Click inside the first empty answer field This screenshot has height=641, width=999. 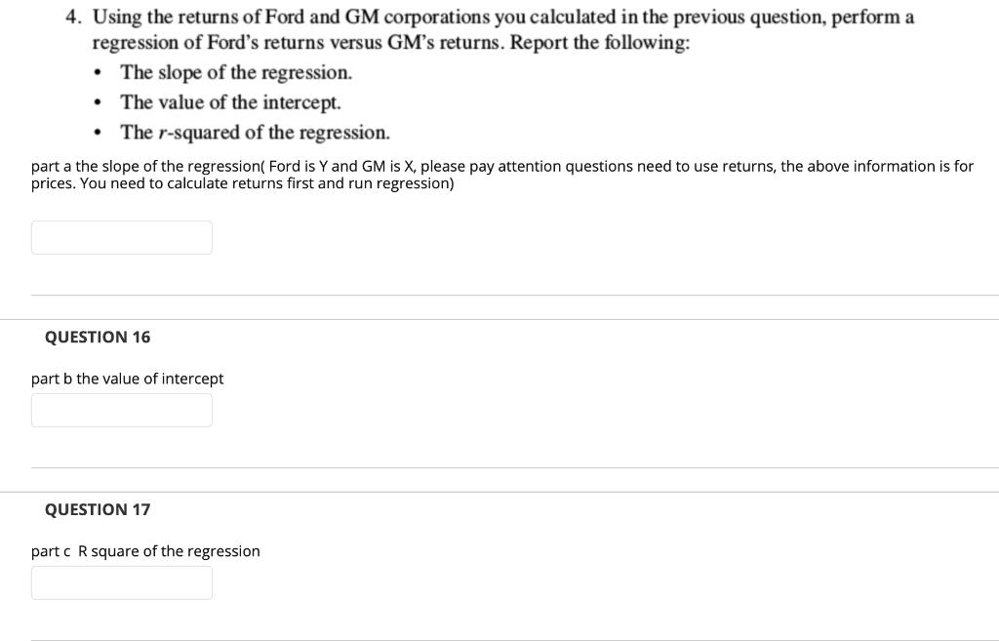121,237
